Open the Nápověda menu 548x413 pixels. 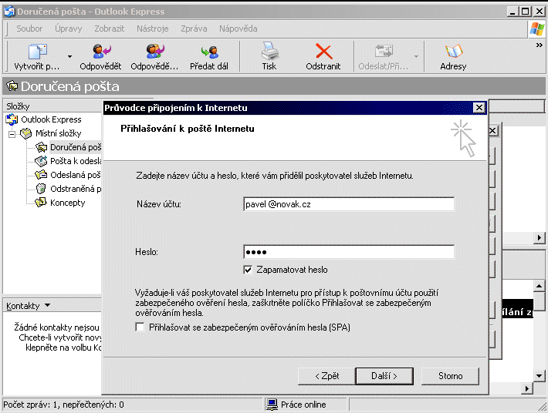point(238,29)
